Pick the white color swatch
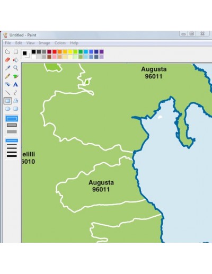The image size is (212, 274). pyautogui.click(x=33, y=57)
